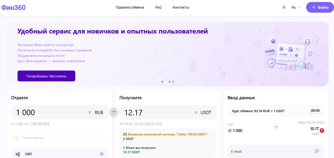Select the third banner slide dot

coord(170,82)
